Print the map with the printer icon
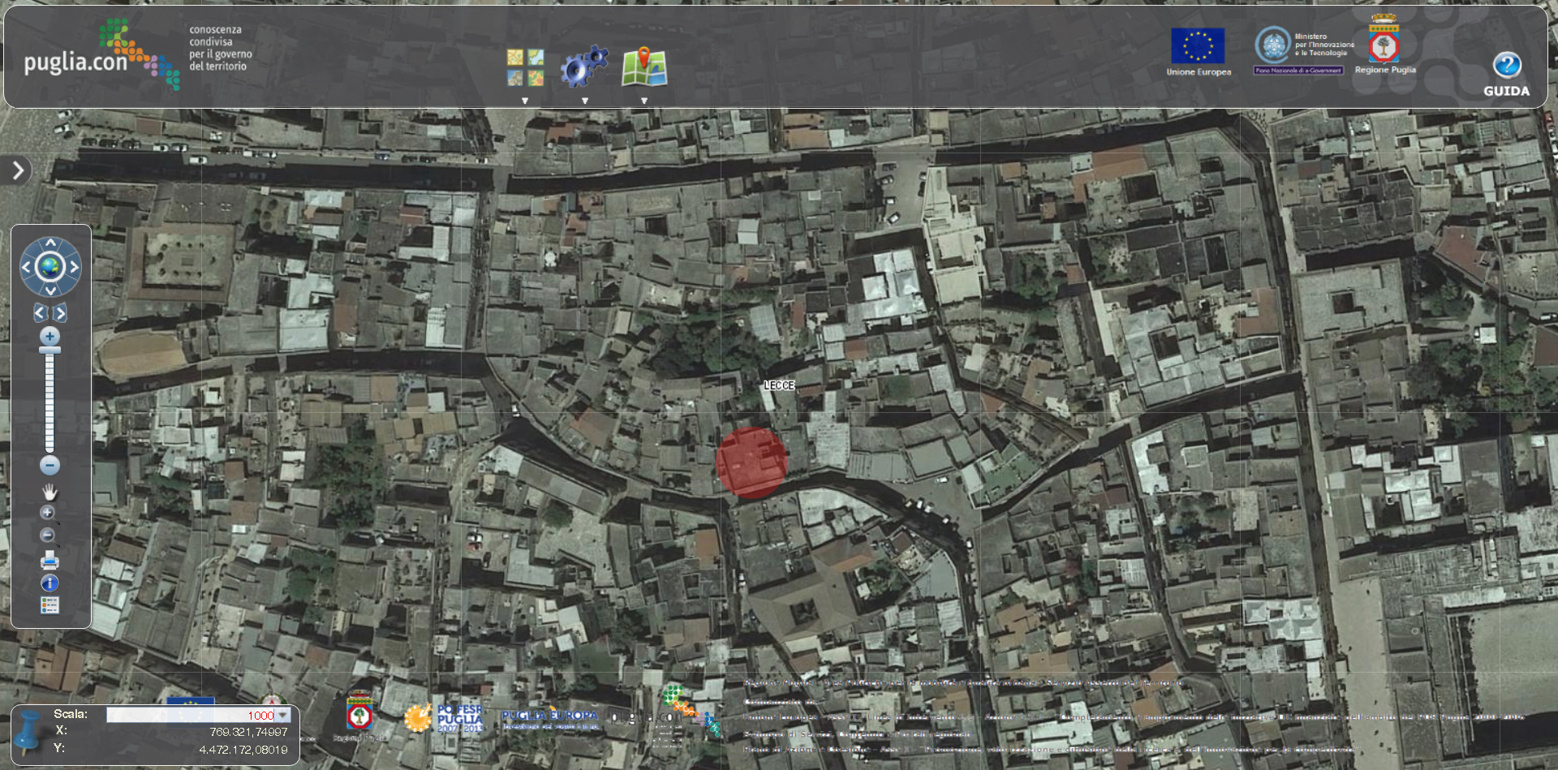Viewport: 1558px width, 770px height. pos(49,560)
